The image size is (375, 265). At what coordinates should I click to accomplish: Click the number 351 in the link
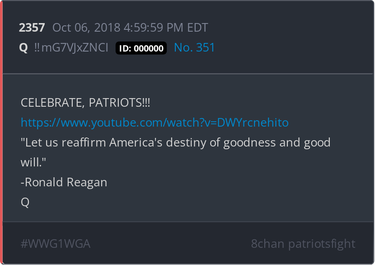point(205,47)
